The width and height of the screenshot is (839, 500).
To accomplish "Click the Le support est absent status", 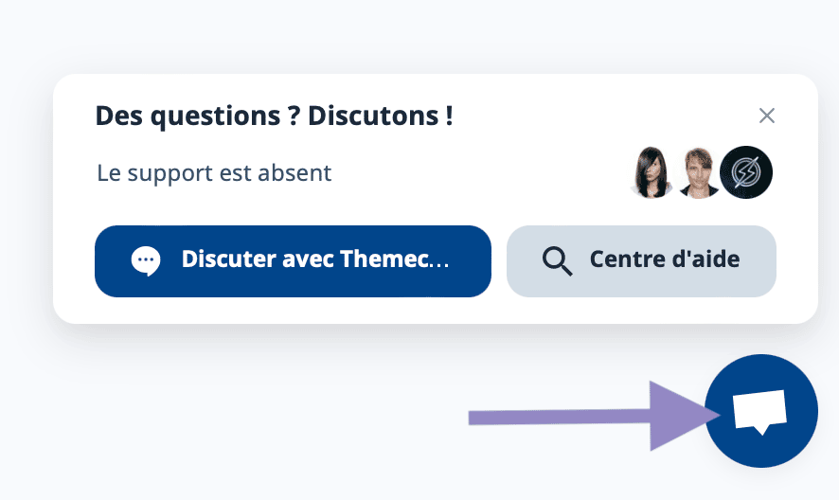I will (214, 173).
